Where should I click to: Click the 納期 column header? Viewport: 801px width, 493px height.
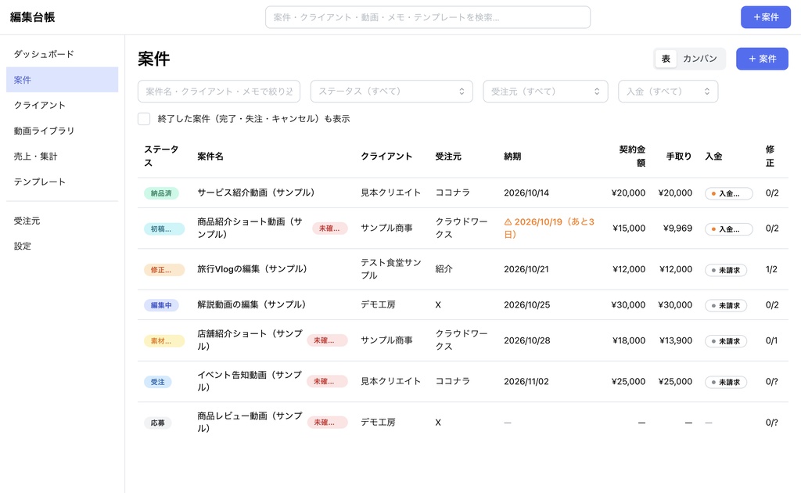click(512, 157)
